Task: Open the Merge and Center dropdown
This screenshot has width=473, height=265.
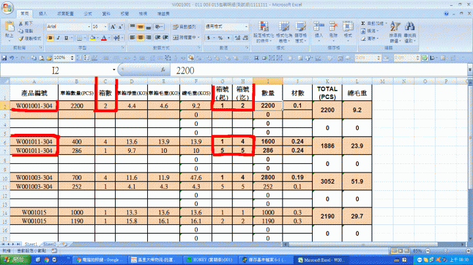Action: 199,37
